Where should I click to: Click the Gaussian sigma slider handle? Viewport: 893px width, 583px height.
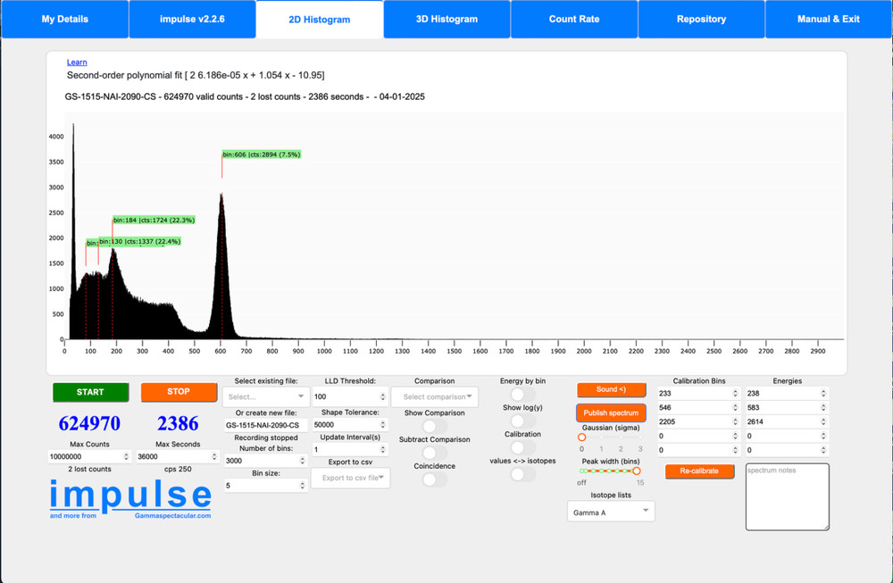(582, 437)
